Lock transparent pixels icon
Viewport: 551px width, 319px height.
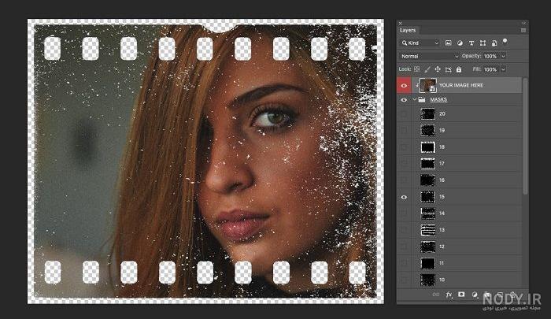416,69
